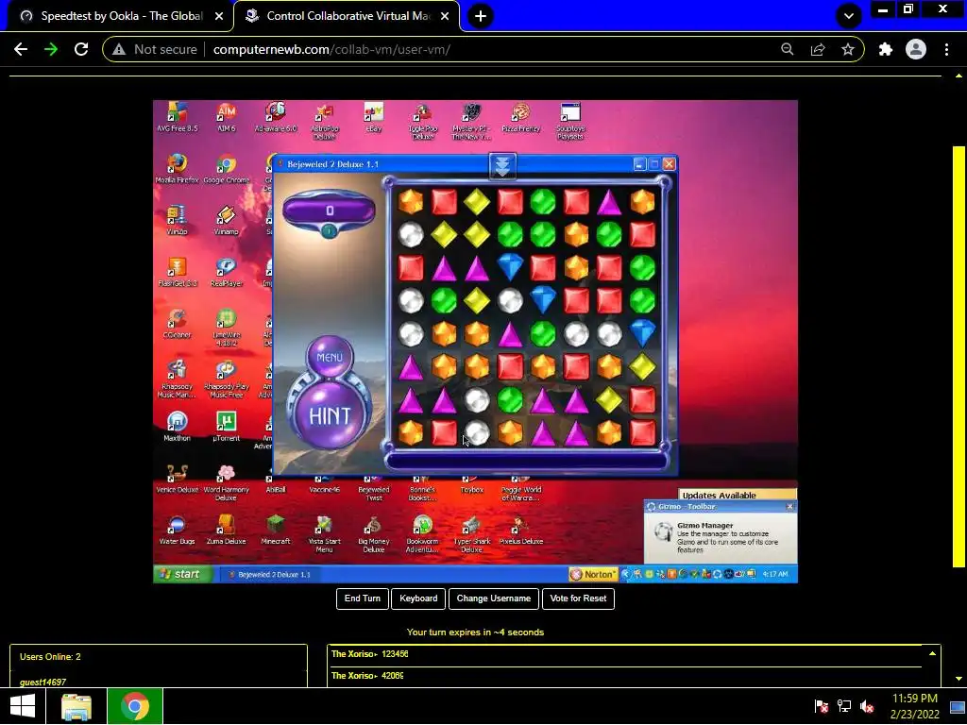This screenshot has width=967, height=725.
Task: Select the Pizza Frenzy desktop icon
Action: point(521,117)
